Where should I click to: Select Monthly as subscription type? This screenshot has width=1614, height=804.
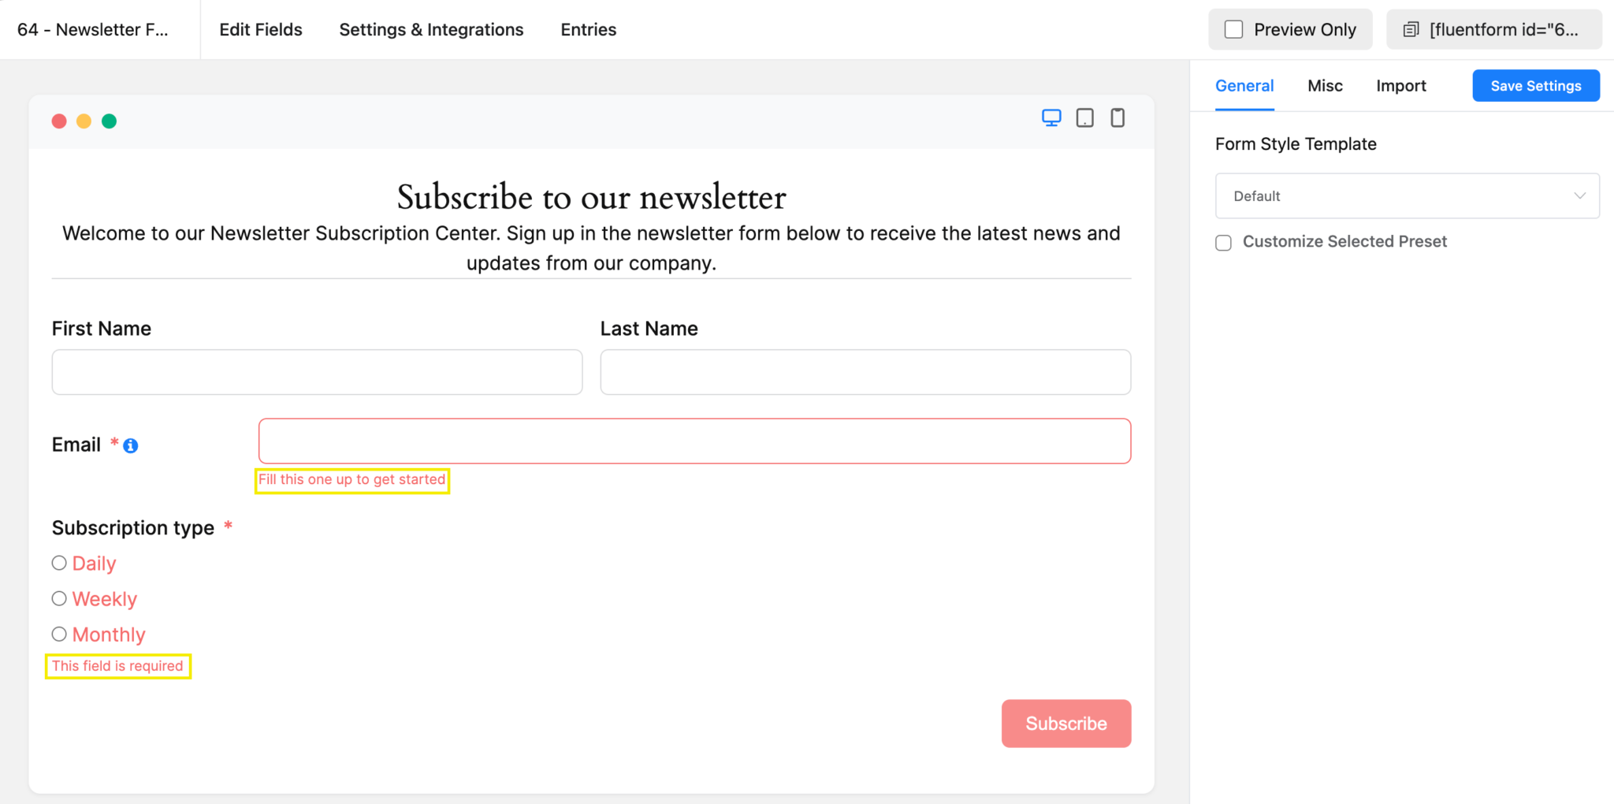58,633
